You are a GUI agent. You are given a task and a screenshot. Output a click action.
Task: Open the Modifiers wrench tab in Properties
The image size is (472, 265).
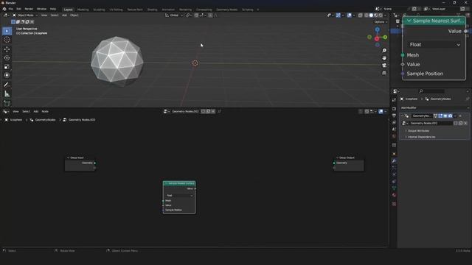coord(394,161)
